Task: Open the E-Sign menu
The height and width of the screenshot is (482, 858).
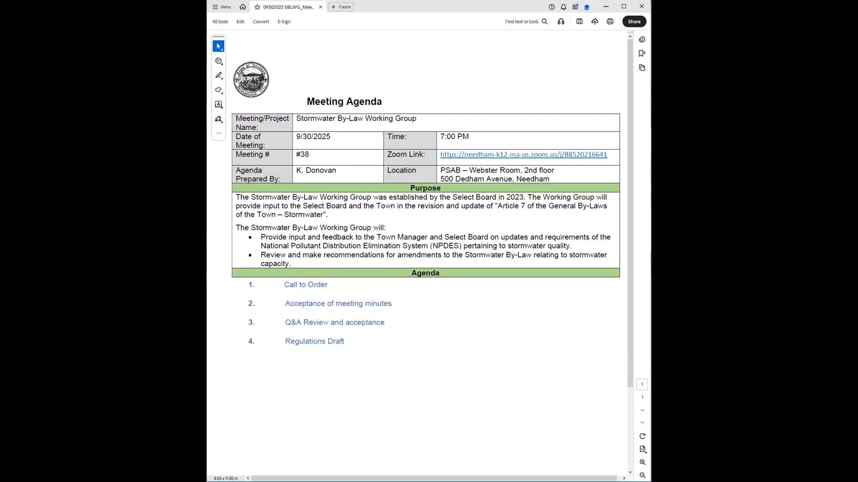Action: coord(284,21)
